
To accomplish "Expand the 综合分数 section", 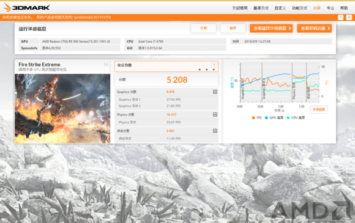I will [215, 131].
